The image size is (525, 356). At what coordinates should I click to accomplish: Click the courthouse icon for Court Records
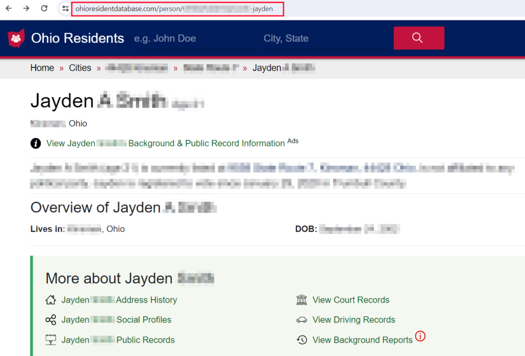pyautogui.click(x=301, y=300)
